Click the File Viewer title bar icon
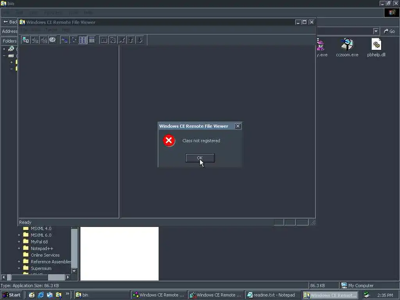Image resolution: width=400 pixels, height=300 pixels. coord(22,22)
